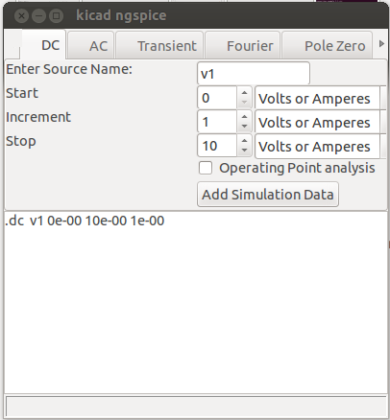Decrease the Stop value with down arrow
Screen dimensions: 390x420
244,151
